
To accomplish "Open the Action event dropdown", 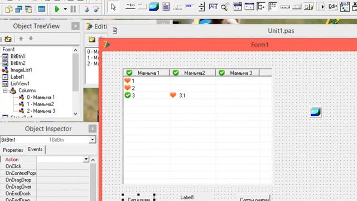I will pyautogui.click(x=86, y=159).
